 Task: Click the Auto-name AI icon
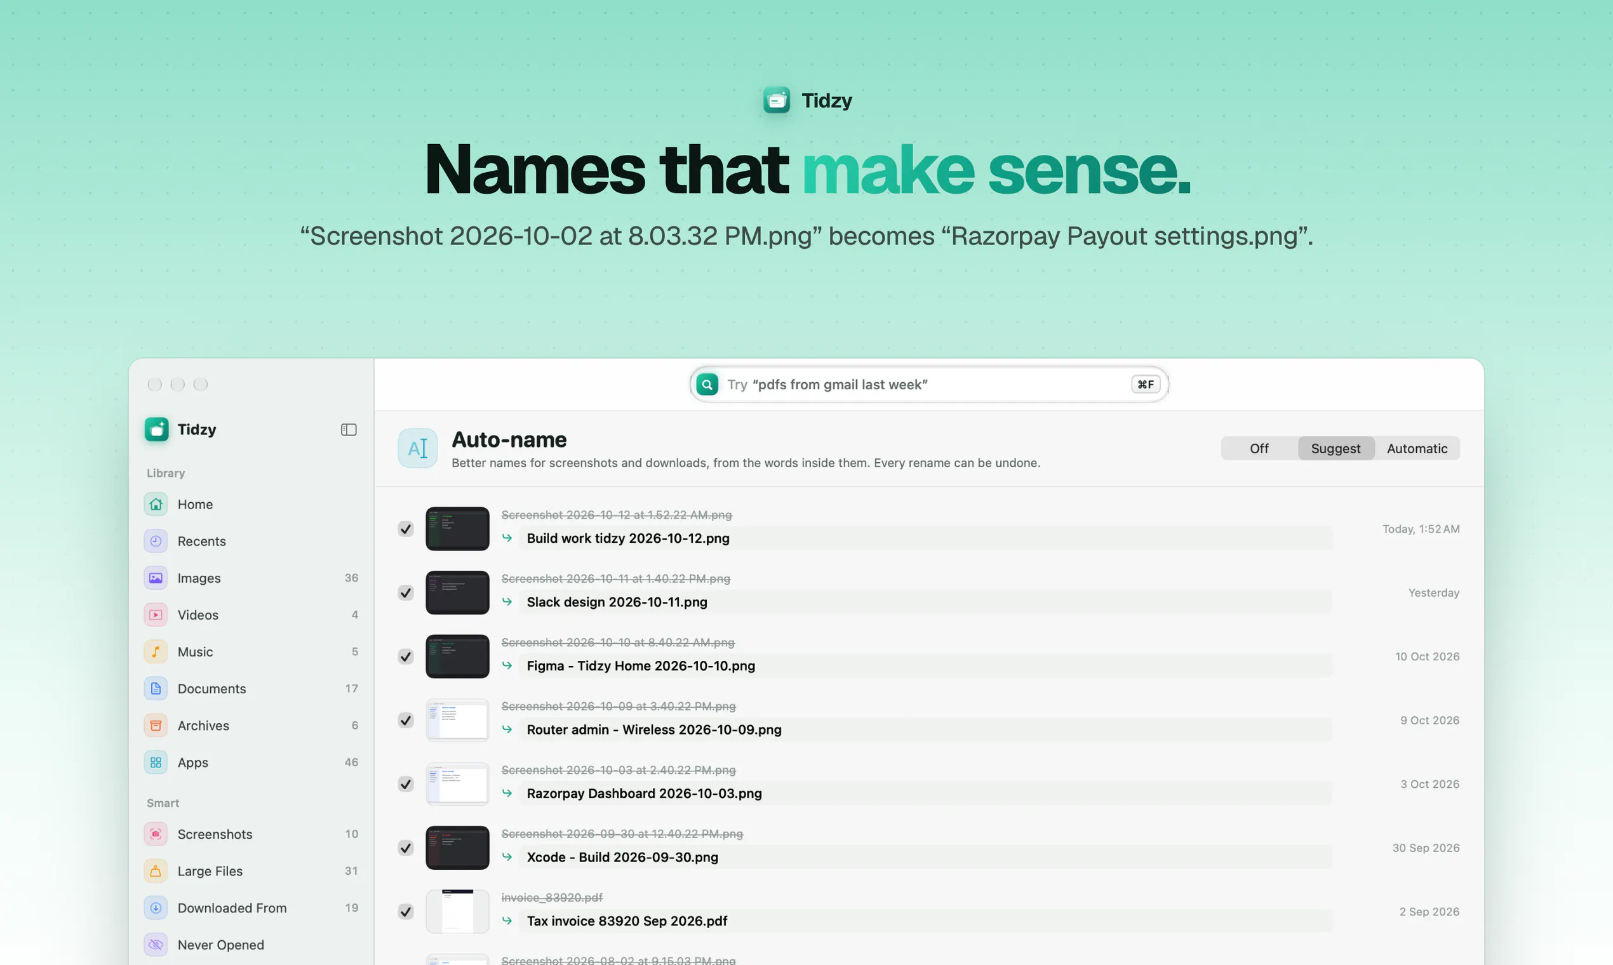418,448
